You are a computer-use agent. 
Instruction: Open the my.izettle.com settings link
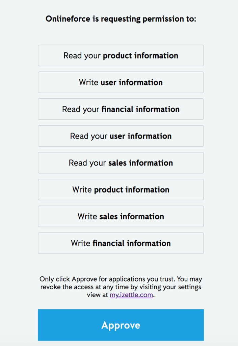(131, 295)
